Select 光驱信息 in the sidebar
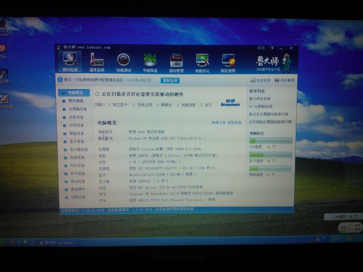The height and width of the screenshot is (272, 363). (x=75, y=157)
